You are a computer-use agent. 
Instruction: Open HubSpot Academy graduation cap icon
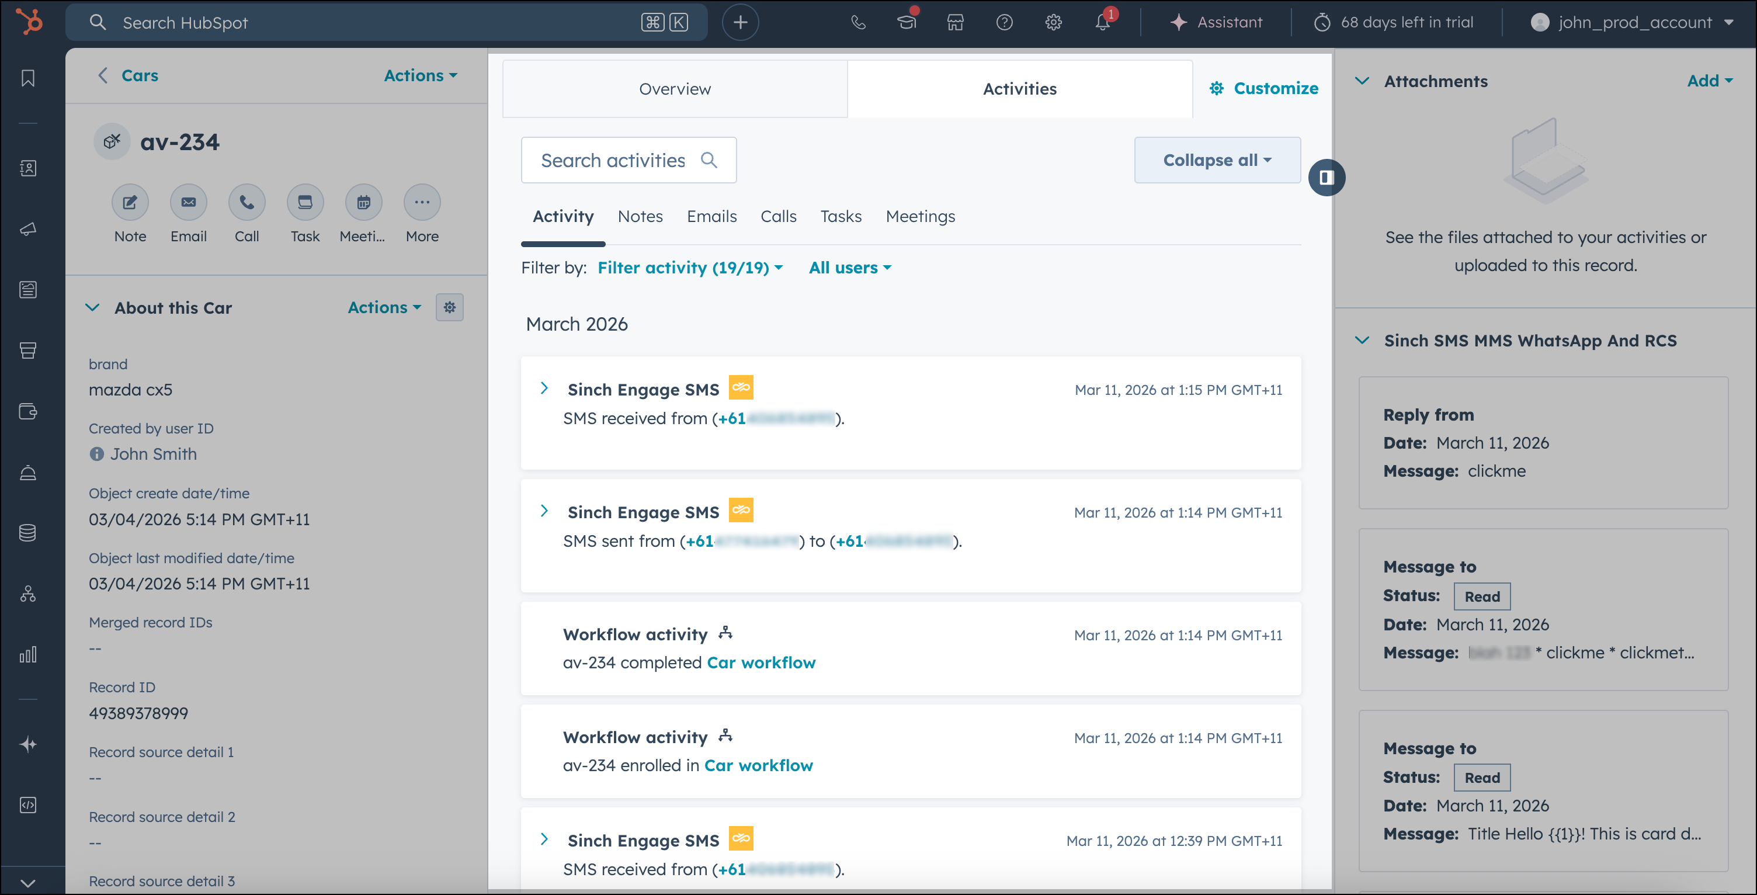pyautogui.click(x=907, y=23)
